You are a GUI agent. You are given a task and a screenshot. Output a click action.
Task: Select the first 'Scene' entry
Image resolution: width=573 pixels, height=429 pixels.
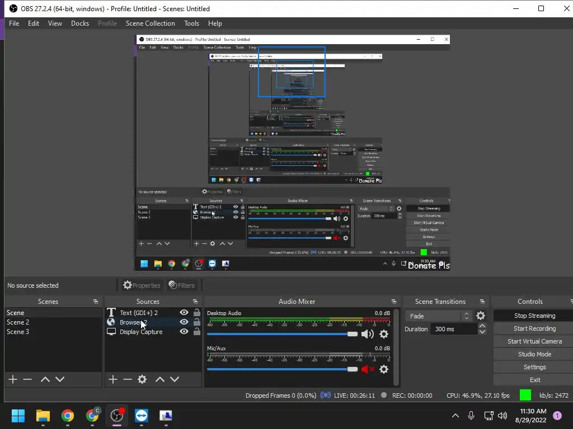pyautogui.click(x=53, y=313)
